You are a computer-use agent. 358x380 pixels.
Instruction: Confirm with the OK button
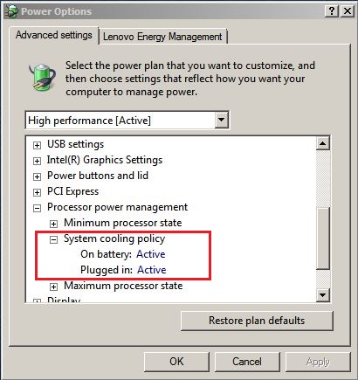point(176,362)
